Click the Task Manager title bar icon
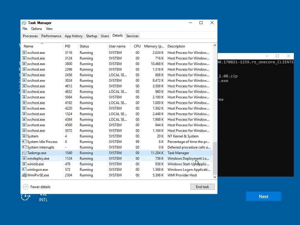This screenshot has height=225, width=300. point(24,23)
